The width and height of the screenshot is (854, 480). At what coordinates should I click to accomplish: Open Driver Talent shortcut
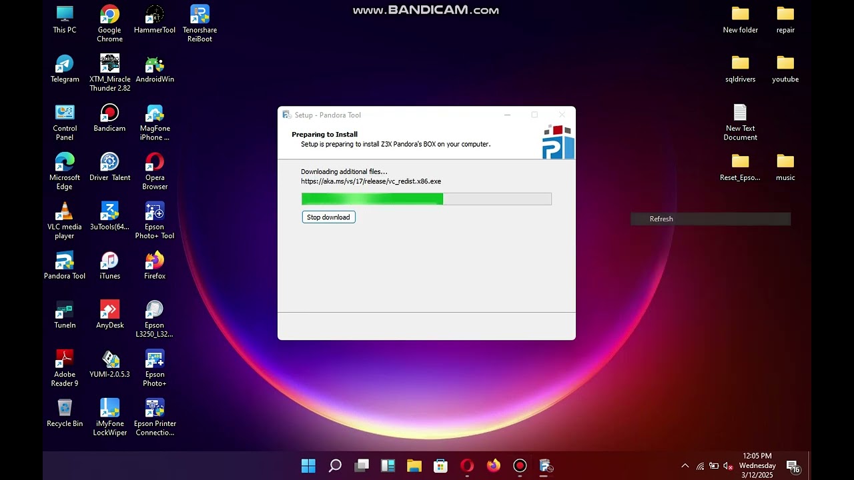click(109, 167)
